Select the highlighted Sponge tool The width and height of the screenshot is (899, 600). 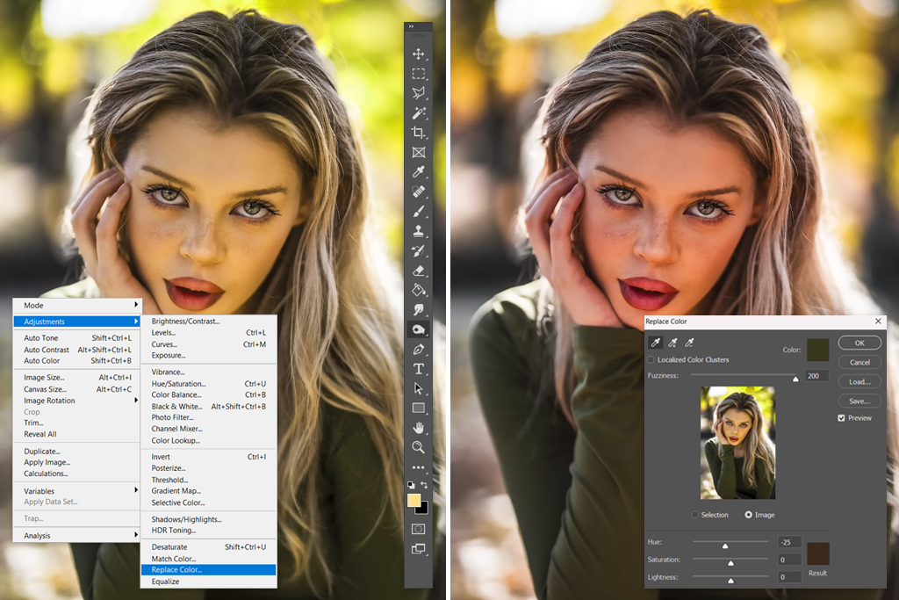pyautogui.click(x=419, y=329)
